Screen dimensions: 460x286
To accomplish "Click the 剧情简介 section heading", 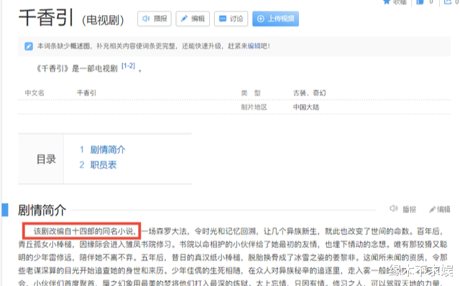I will pos(42,210).
